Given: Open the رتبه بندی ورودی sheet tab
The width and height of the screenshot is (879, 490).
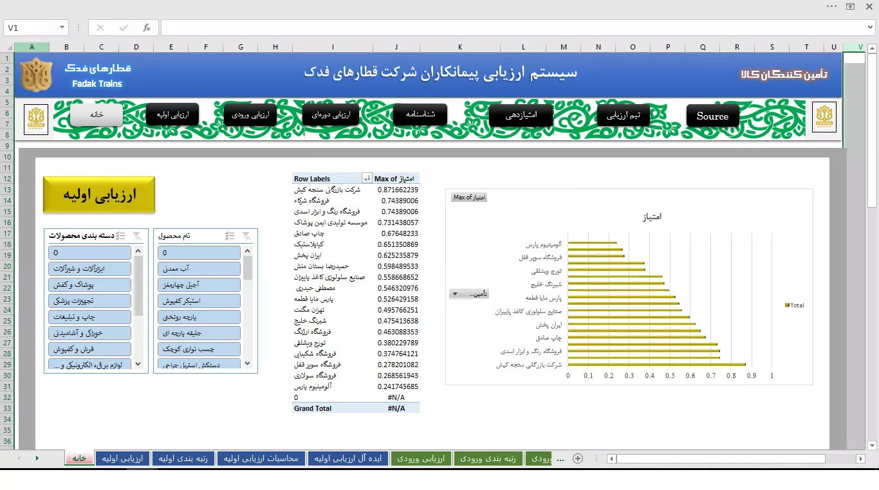Looking at the screenshot, I should click(x=488, y=458).
